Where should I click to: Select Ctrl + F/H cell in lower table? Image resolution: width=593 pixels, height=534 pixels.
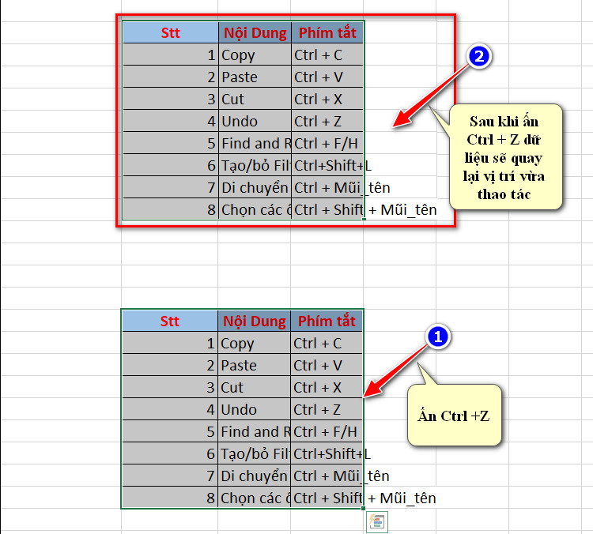[x=327, y=431]
